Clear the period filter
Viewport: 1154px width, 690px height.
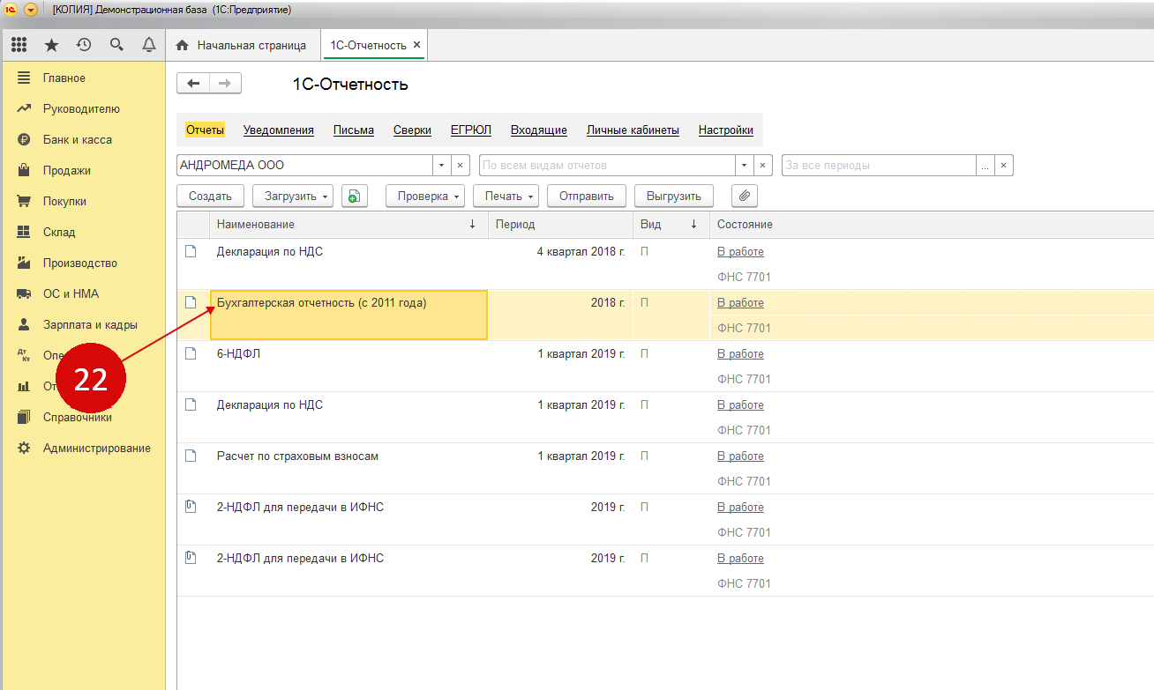(1004, 166)
